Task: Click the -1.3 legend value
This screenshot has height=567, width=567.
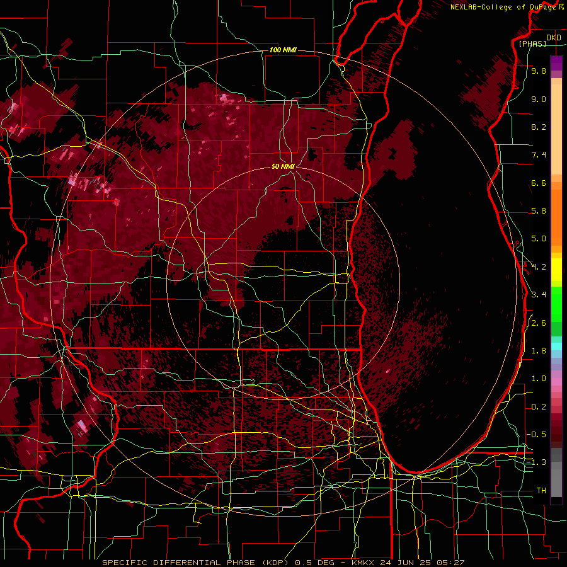Action: (x=537, y=462)
